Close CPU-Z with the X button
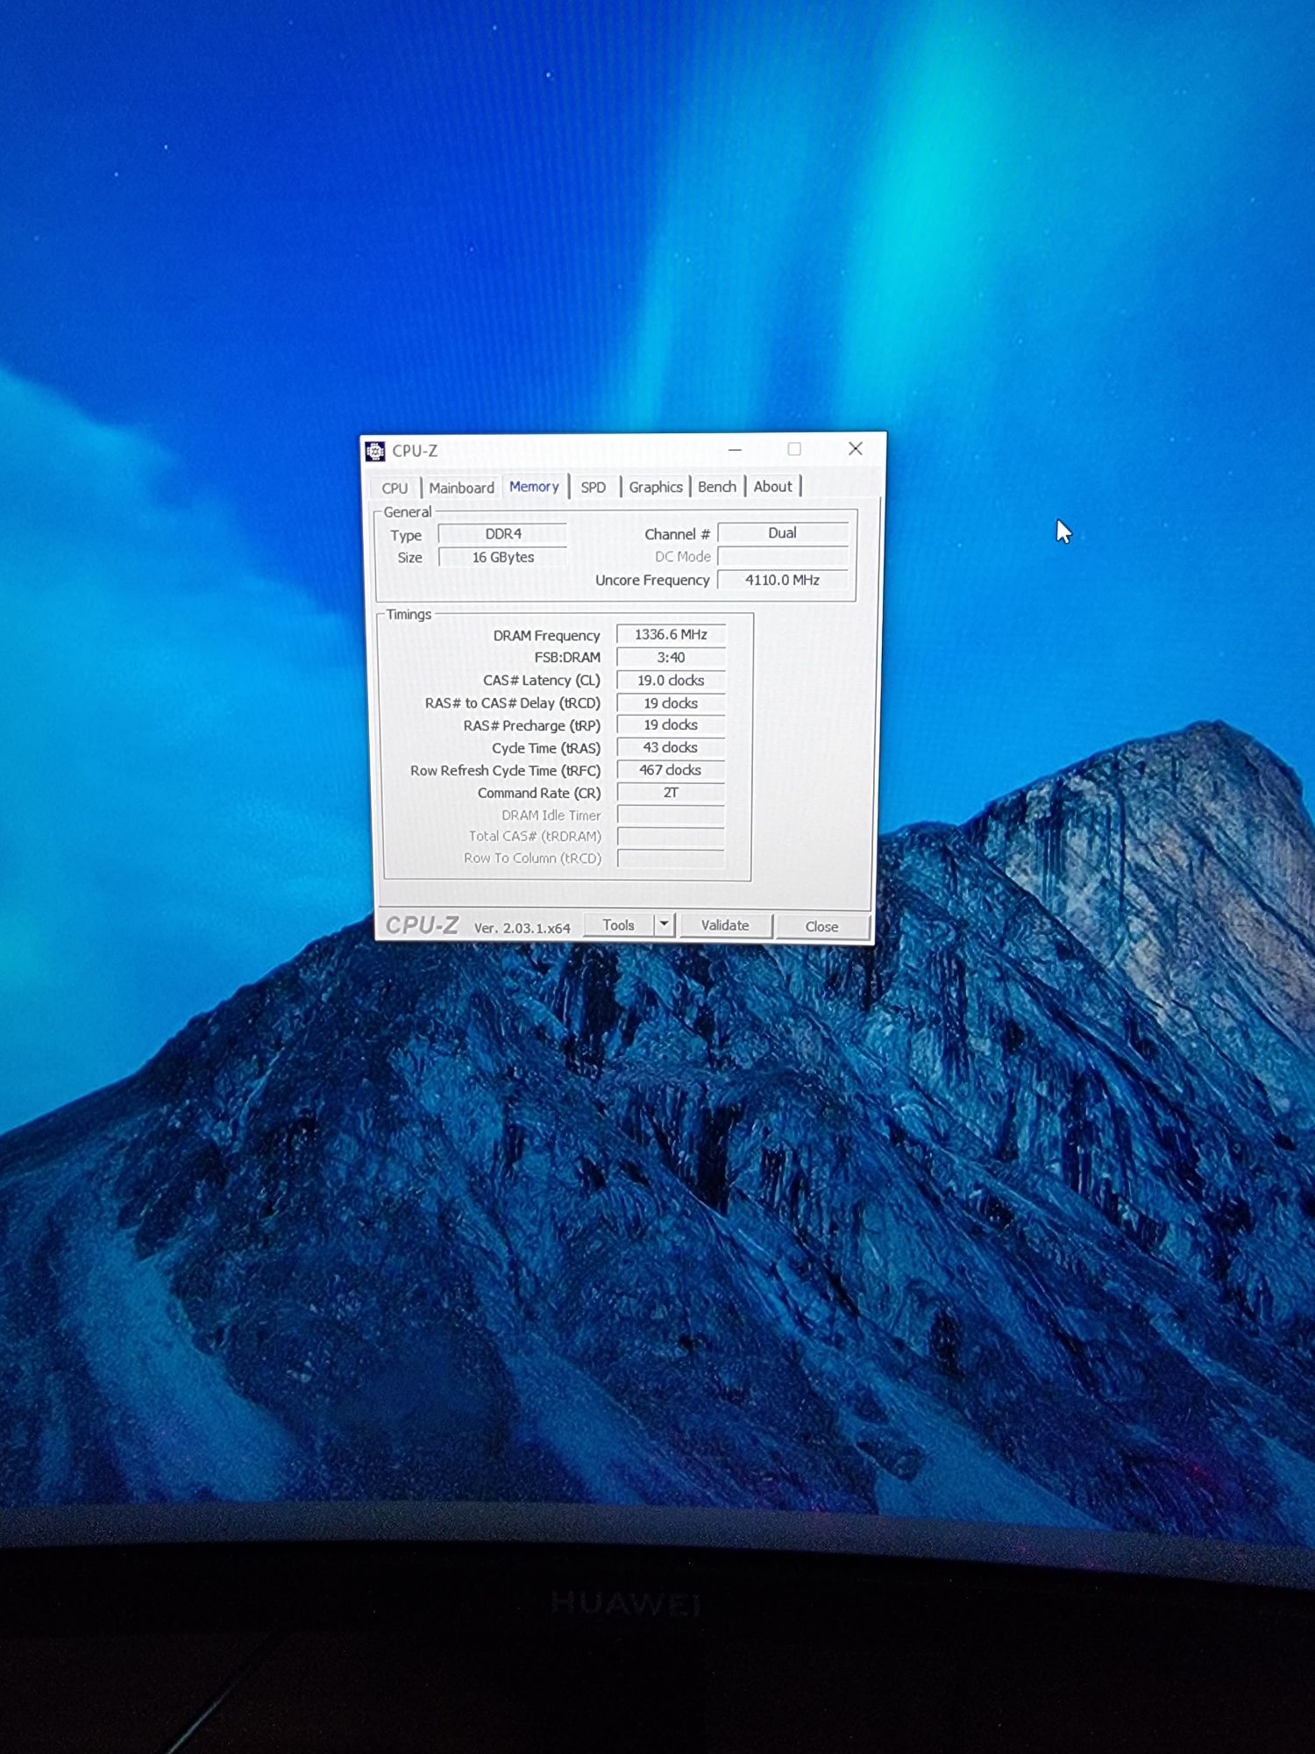The height and width of the screenshot is (1754, 1315). (856, 449)
